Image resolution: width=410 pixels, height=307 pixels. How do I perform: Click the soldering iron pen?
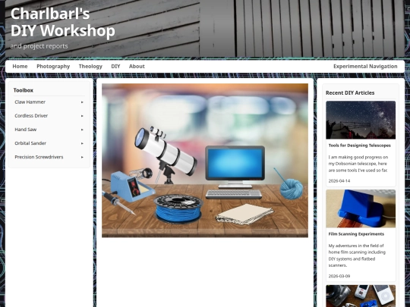click(118, 202)
